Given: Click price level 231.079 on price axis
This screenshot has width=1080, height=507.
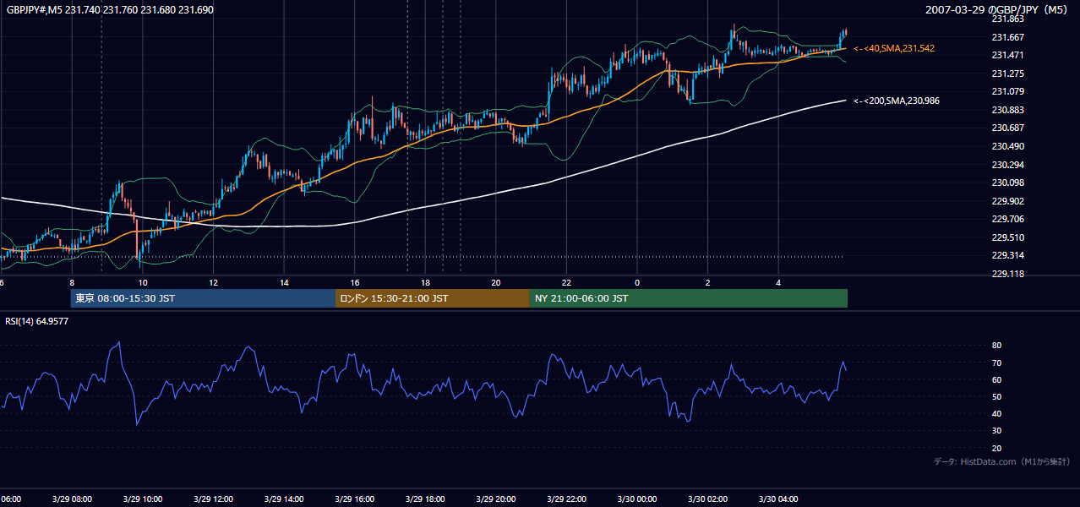Looking at the screenshot, I should [x=1007, y=91].
